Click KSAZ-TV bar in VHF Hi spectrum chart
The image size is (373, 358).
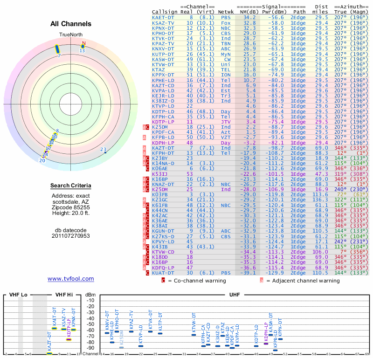64,330
